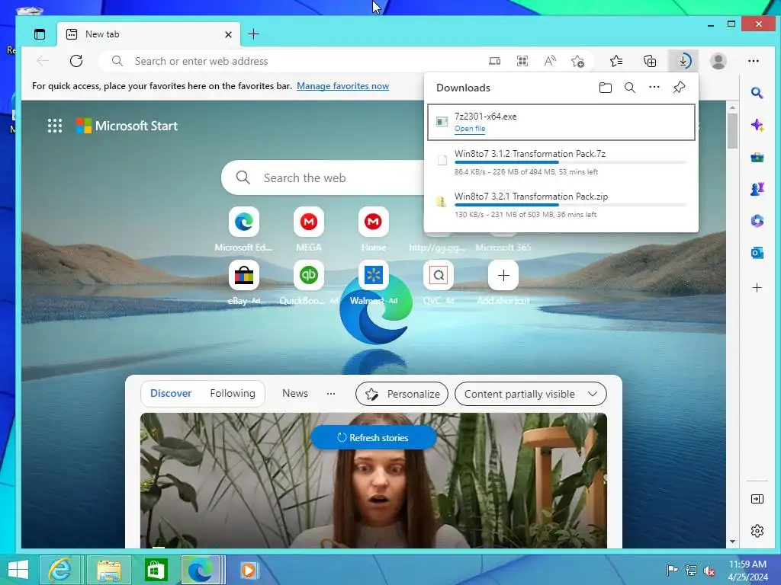The height and width of the screenshot is (585, 781).
Task: Open sidebar Search icon
Action: click(x=757, y=92)
